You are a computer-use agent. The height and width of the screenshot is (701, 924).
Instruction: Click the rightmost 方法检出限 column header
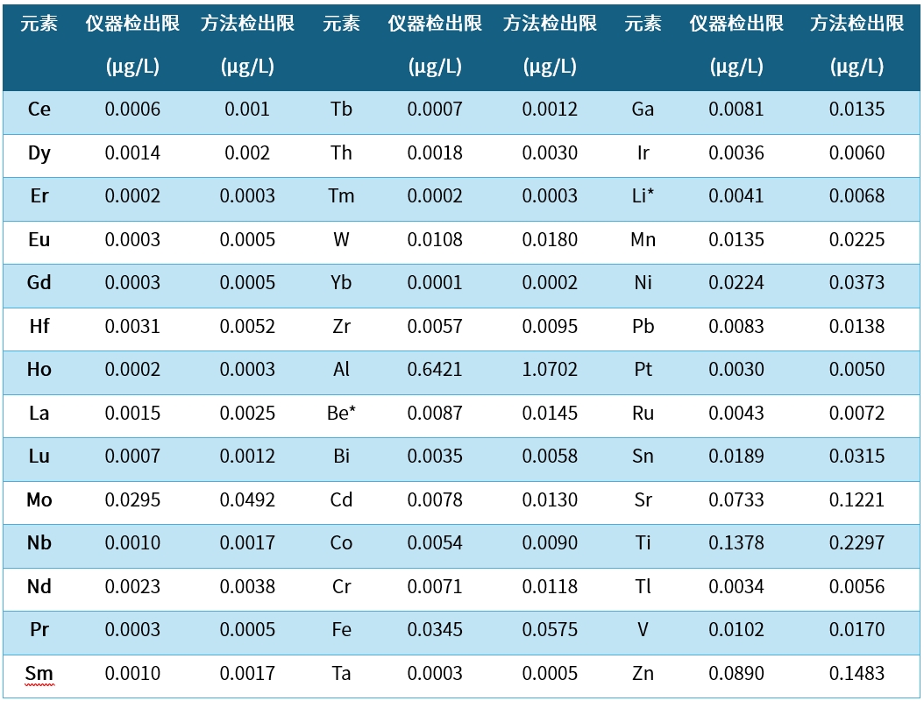point(856,25)
